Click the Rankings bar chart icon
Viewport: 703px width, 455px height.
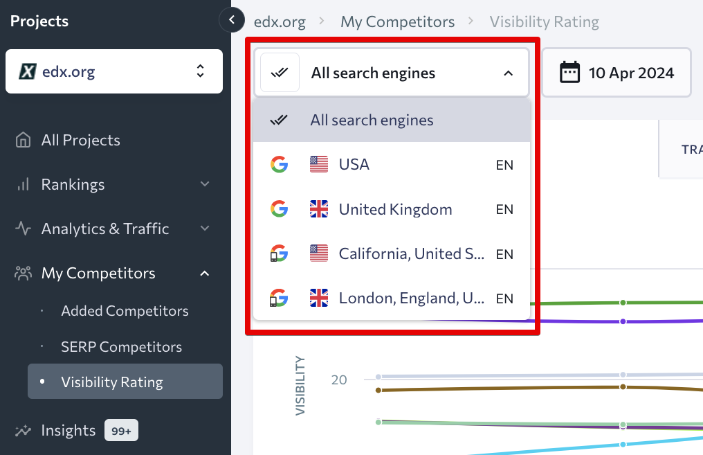(x=23, y=184)
